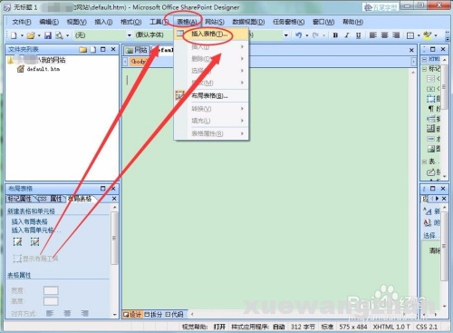
Task: Collapse the HTML section in toolbox
Action: tap(424, 59)
